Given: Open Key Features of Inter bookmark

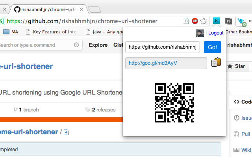Looking at the screenshot, I should click(52, 32).
